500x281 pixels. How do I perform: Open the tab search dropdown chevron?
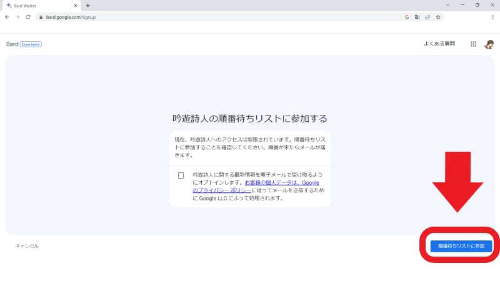447,5
